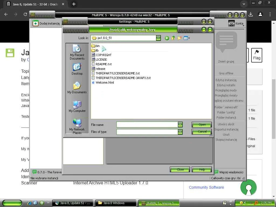
Task: Select Welcome.html file
Action: (103, 82)
